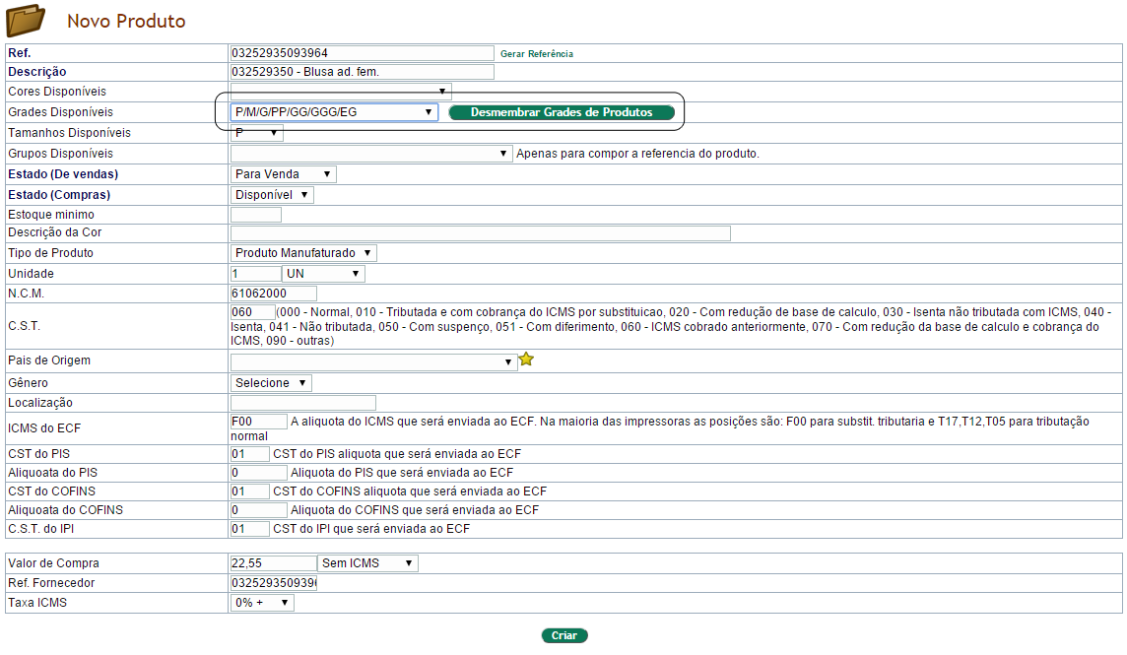The image size is (1127, 655).
Task: Click Desmembrar Grades de Produtos button
Action: coord(562,112)
